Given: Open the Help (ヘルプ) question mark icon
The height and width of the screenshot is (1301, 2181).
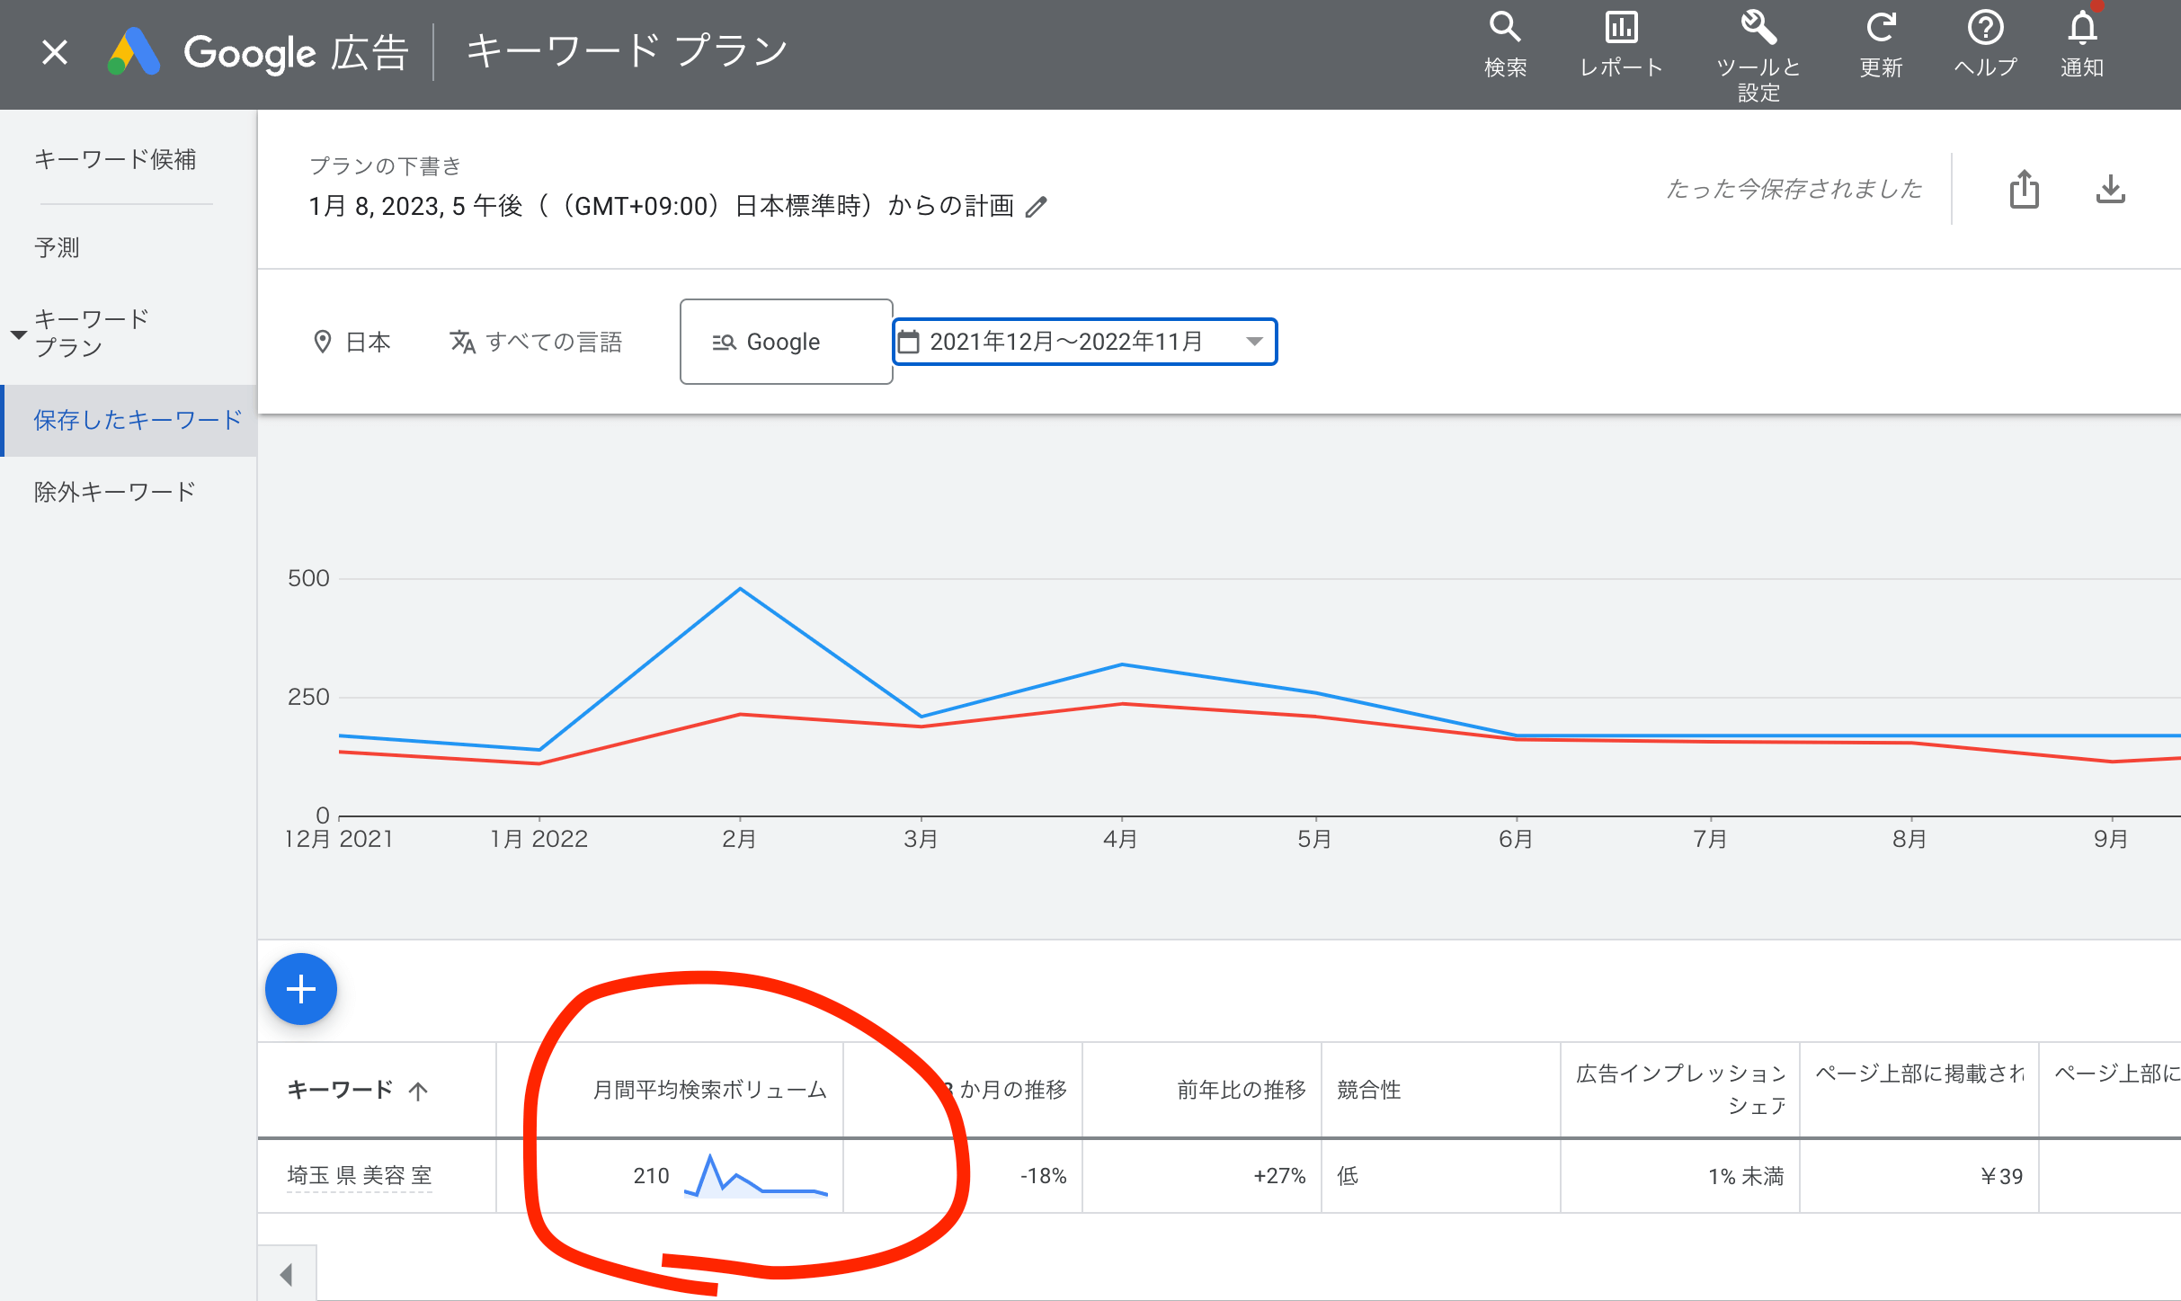Looking at the screenshot, I should tap(1985, 28).
